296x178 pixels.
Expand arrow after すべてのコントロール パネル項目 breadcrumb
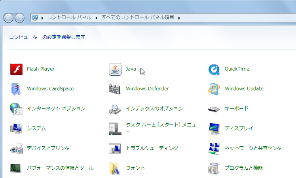179,17
